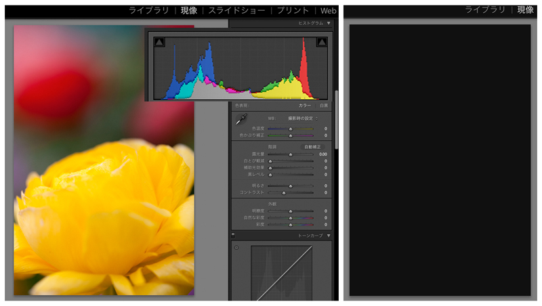The image size is (542, 306).
Task: Click the 明るさ slider handle
Action: 291,186
